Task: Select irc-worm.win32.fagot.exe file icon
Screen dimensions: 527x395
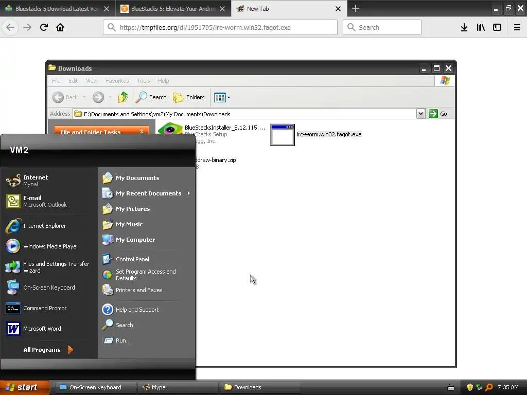Action: tap(283, 135)
